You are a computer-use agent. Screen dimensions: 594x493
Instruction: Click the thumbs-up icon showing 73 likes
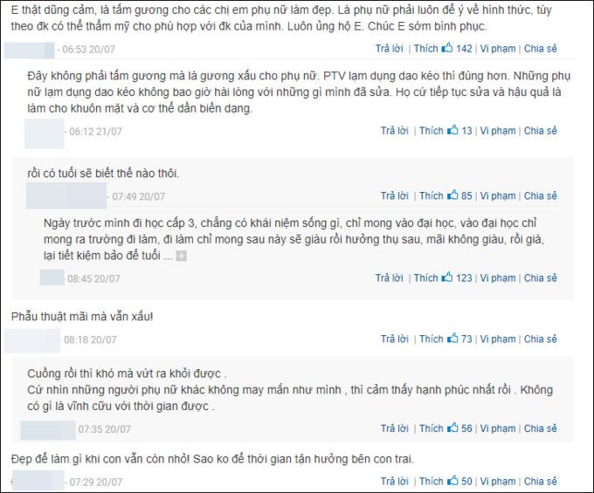point(452,338)
